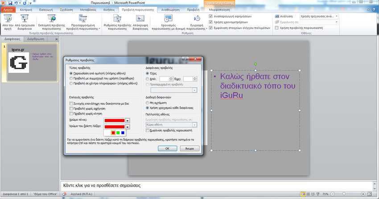Image resolution: width=379 pixels, height=199 pixels.
Task: Fit slide to window icon
Action: pyautogui.click(x=369, y=194)
